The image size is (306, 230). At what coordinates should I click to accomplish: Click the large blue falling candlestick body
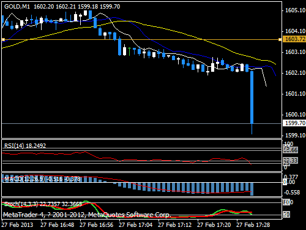coord(252,98)
